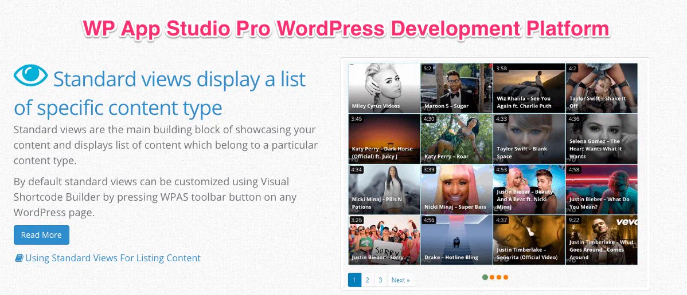
Task: Select the last orange carousel dot
Action: [x=506, y=277]
